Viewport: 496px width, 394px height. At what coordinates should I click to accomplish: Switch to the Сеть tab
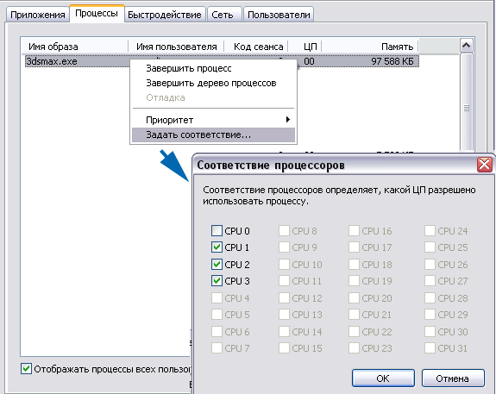click(x=223, y=15)
